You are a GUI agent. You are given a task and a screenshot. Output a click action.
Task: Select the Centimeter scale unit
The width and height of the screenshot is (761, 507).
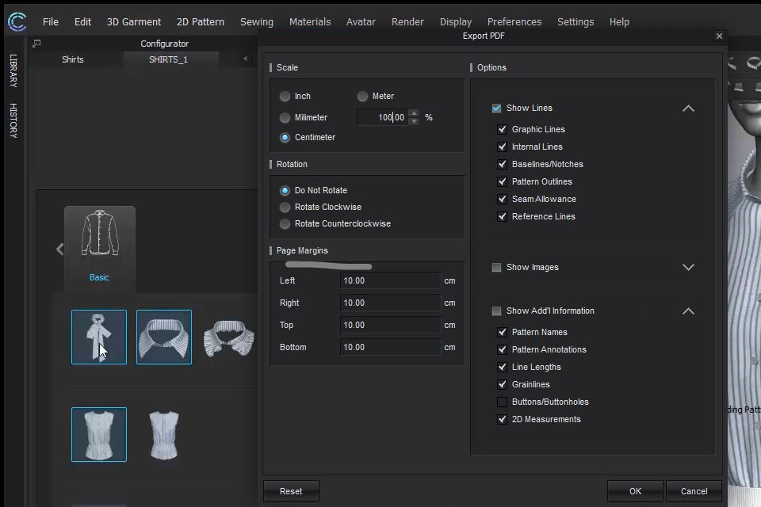[285, 137]
